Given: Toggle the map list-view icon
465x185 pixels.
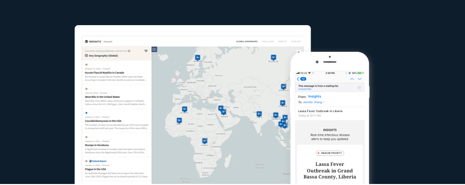Looking at the screenshot, I should coord(154,49).
